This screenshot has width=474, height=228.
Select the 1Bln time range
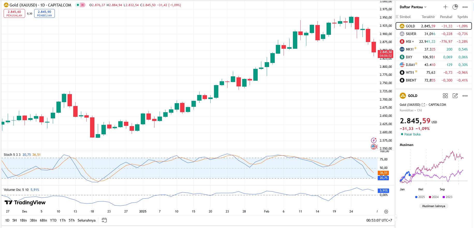pyautogui.click(x=23, y=220)
